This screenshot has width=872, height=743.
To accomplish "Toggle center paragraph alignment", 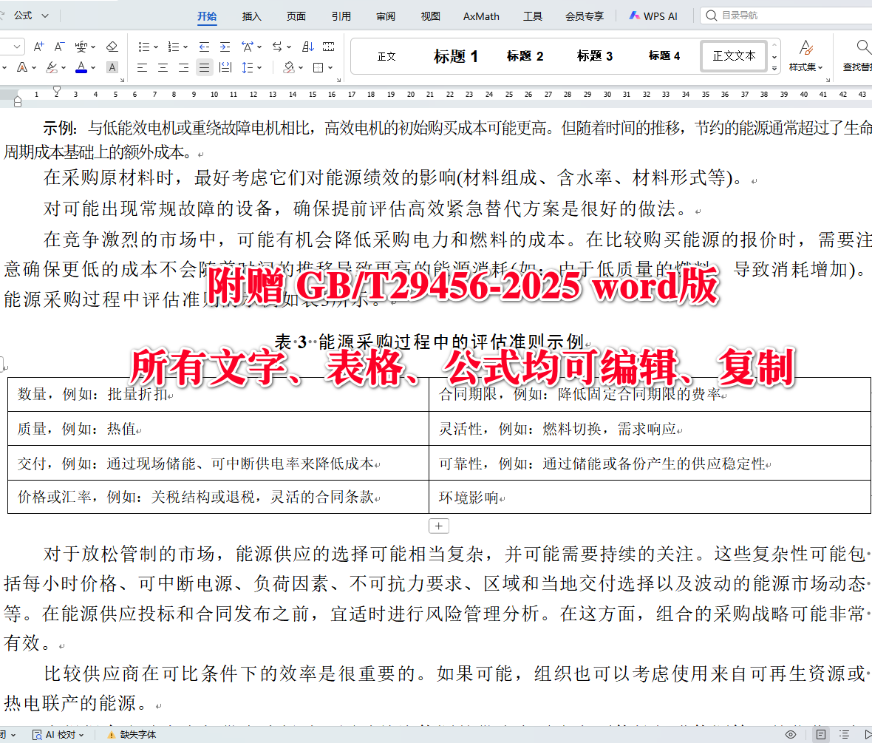I will tap(163, 68).
